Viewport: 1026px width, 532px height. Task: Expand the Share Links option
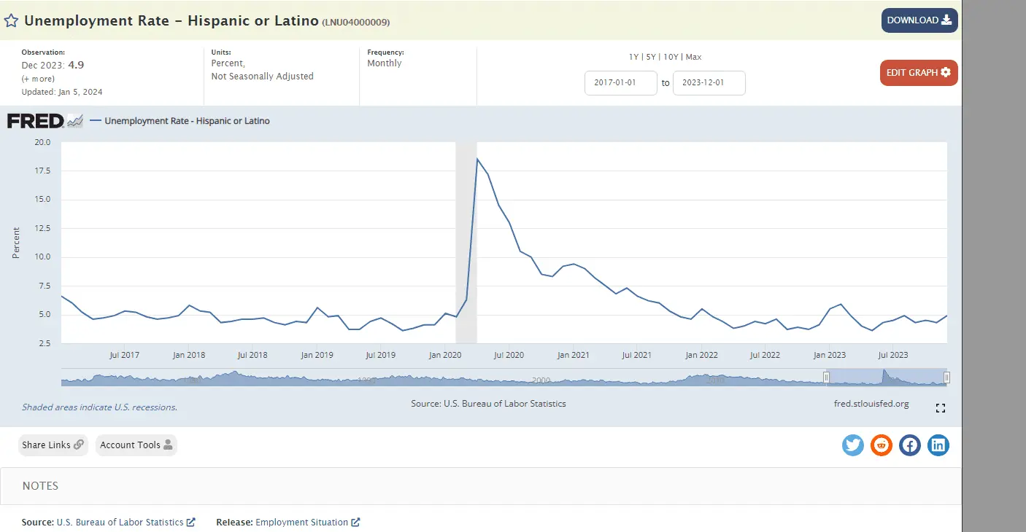53,445
